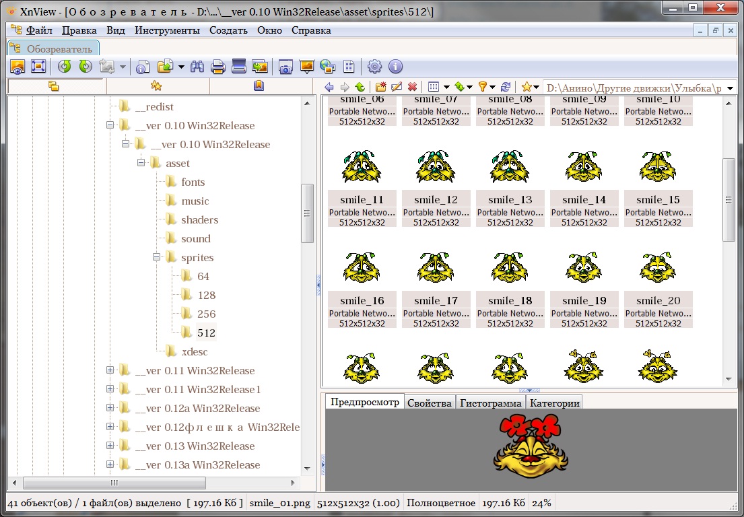Image resolution: width=744 pixels, height=517 pixels.
Task: Refresh the browser file list
Action: (x=505, y=87)
